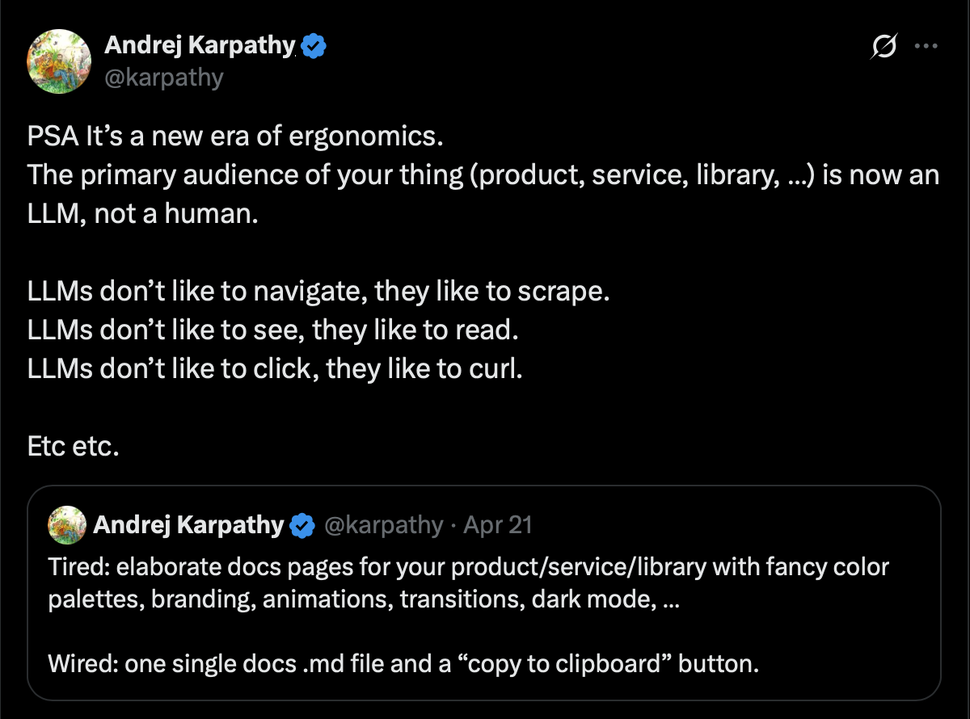
Task: Click the blue verified badge on main post
Action: pos(314,47)
